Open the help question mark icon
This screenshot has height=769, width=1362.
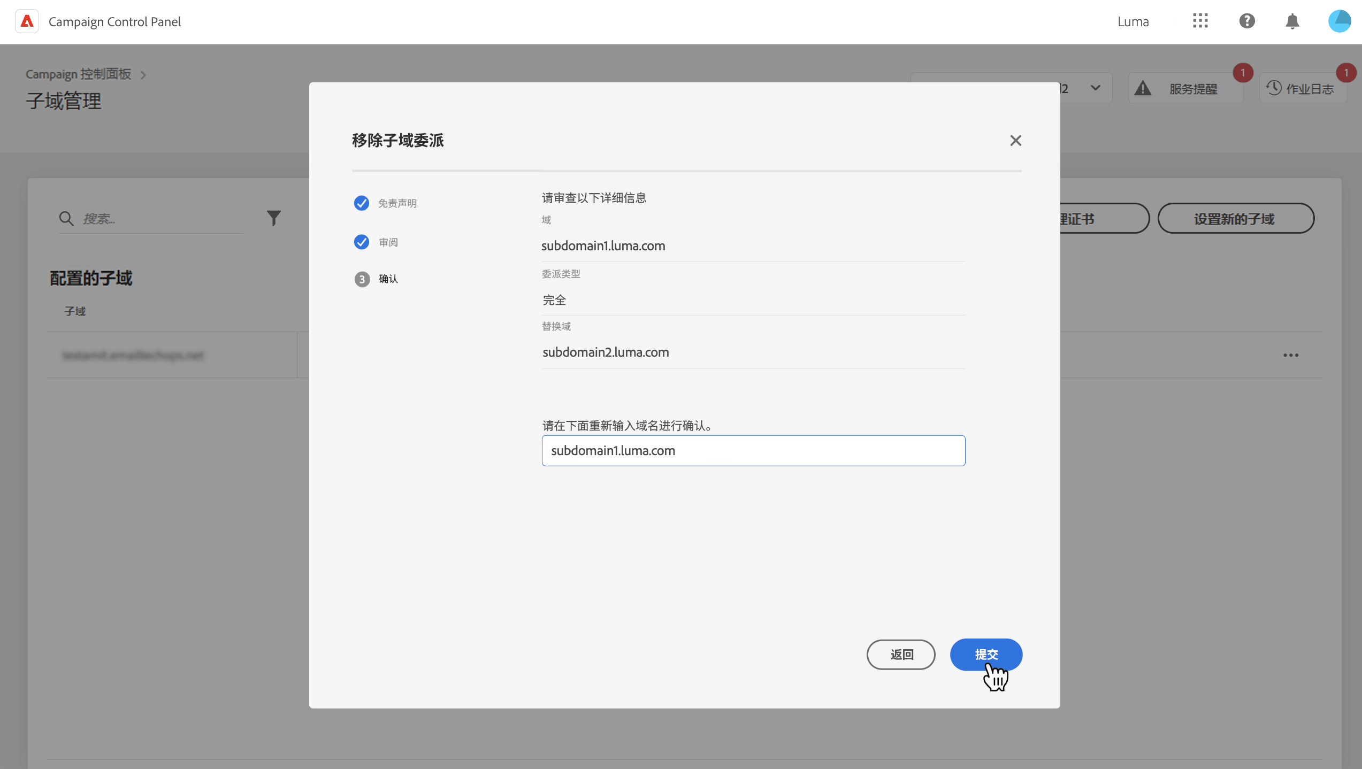click(1247, 21)
